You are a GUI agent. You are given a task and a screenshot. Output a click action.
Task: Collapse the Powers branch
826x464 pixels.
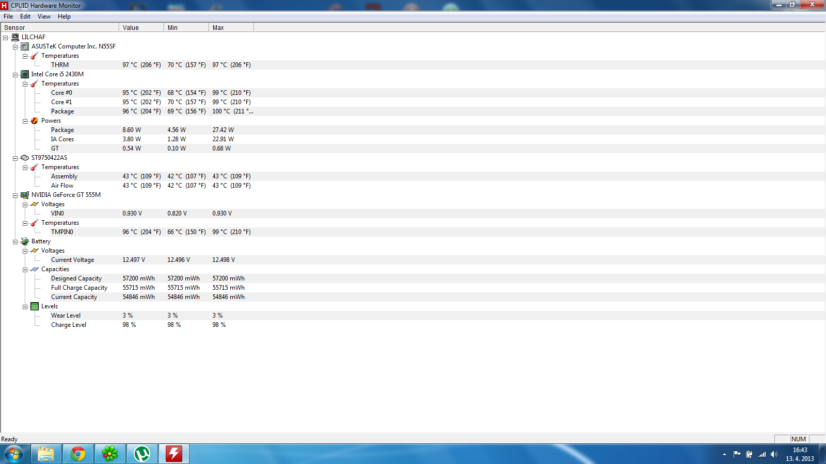click(x=25, y=121)
